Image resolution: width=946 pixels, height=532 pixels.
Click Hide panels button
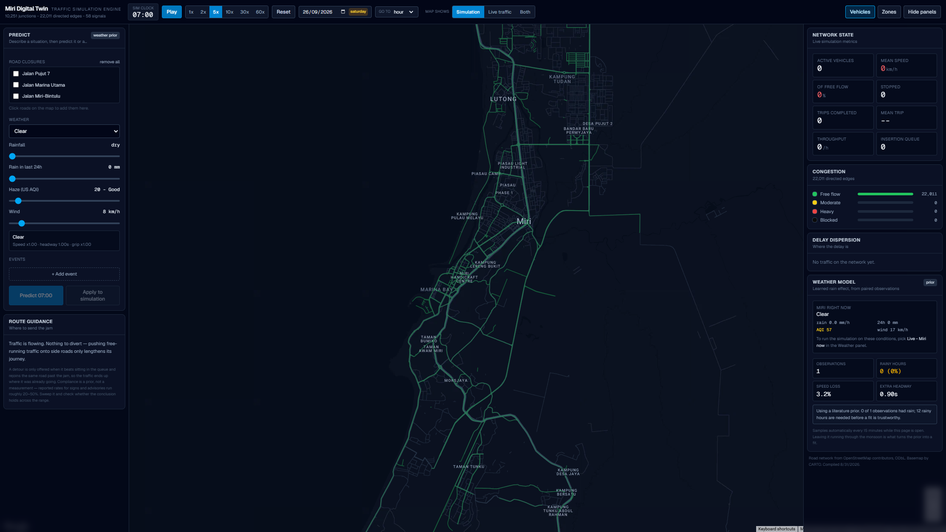tap(922, 12)
